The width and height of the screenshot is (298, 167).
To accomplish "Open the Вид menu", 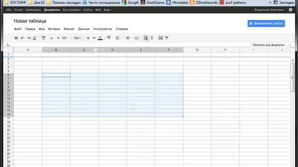I will coord(41,29).
